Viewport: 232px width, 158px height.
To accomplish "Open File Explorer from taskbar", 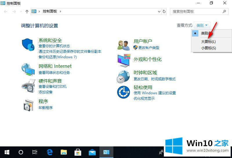I will [64, 152].
